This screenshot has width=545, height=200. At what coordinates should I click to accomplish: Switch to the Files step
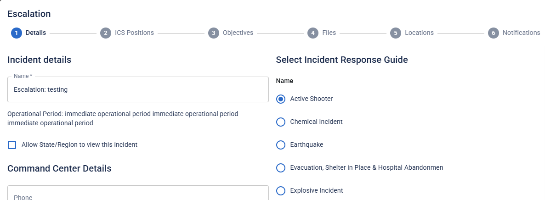coord(329,33)
